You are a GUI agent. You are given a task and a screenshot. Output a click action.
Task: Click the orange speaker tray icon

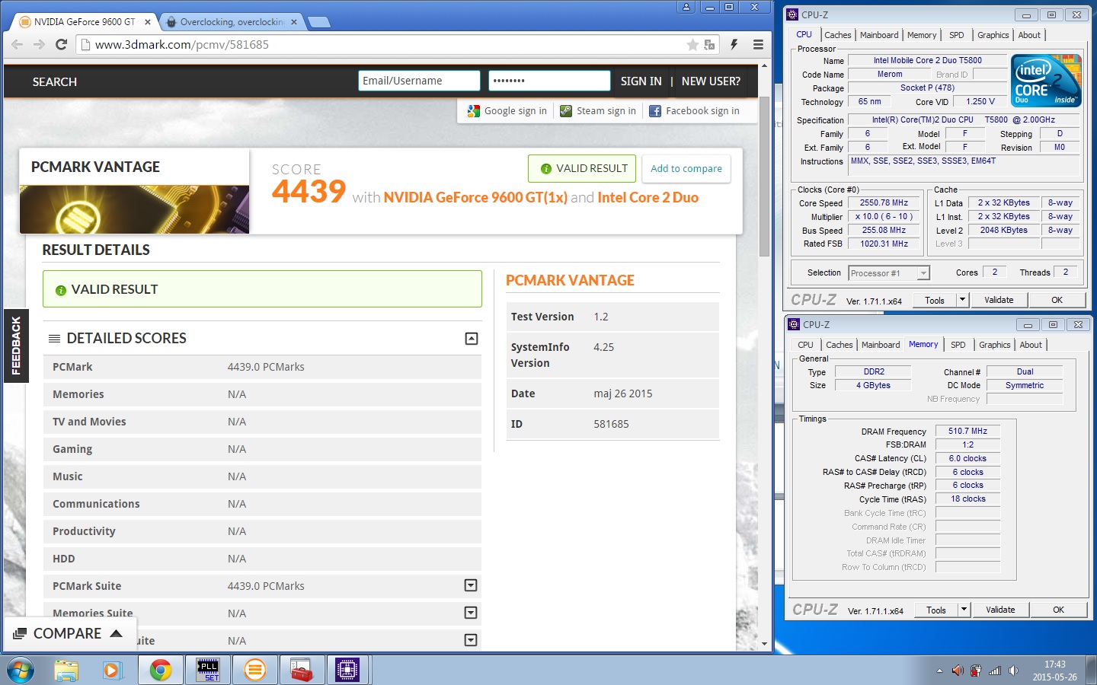tap(958, 671)
